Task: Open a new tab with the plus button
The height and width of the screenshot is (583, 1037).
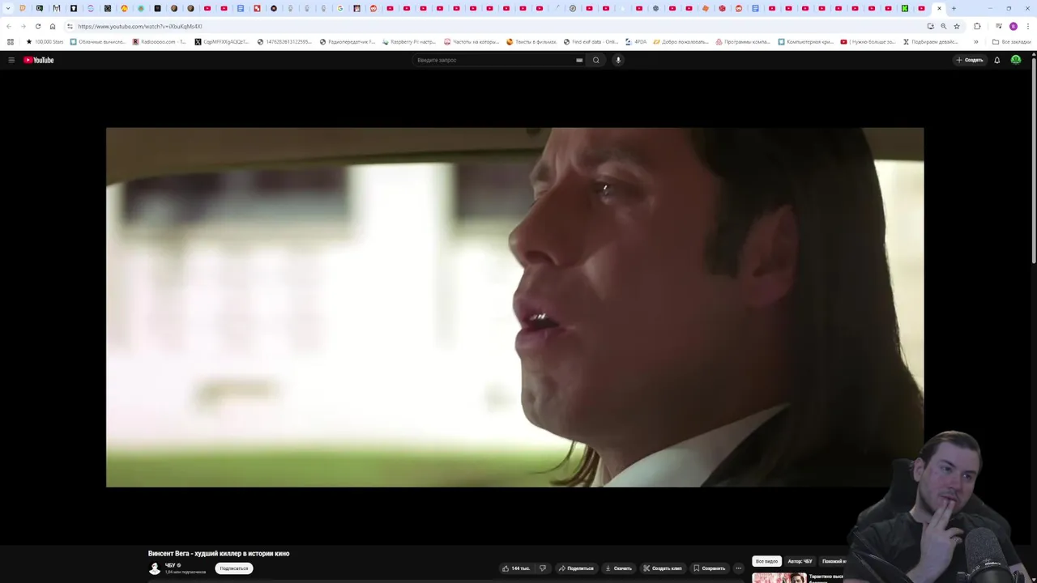Action: [x=954, y=8]
